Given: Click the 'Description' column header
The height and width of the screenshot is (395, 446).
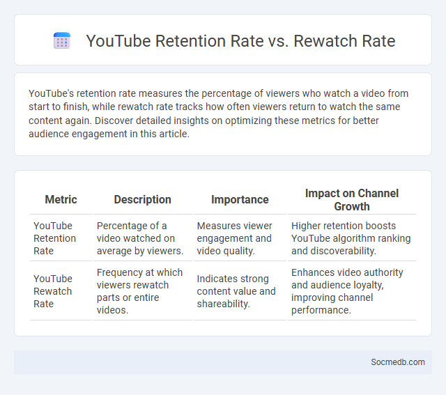Looking at the screenshot, I should (142, 200).
